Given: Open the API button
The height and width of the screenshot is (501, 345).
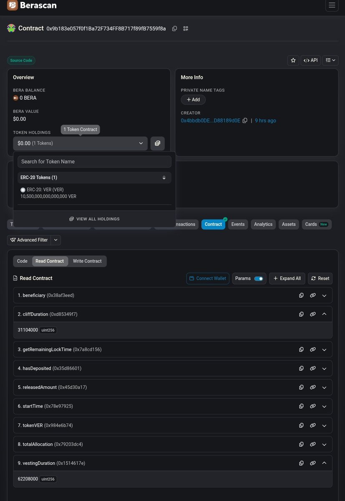Looking at the screenshot, I should (x=310, y=60).
